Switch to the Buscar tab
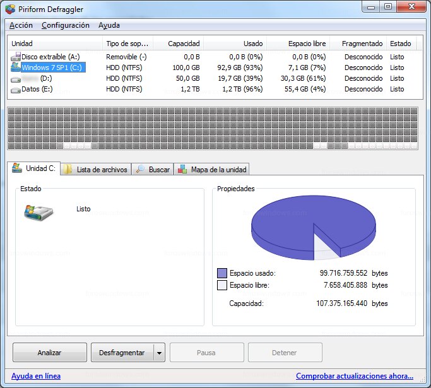The image size is (431, 388). coord(153,169)
